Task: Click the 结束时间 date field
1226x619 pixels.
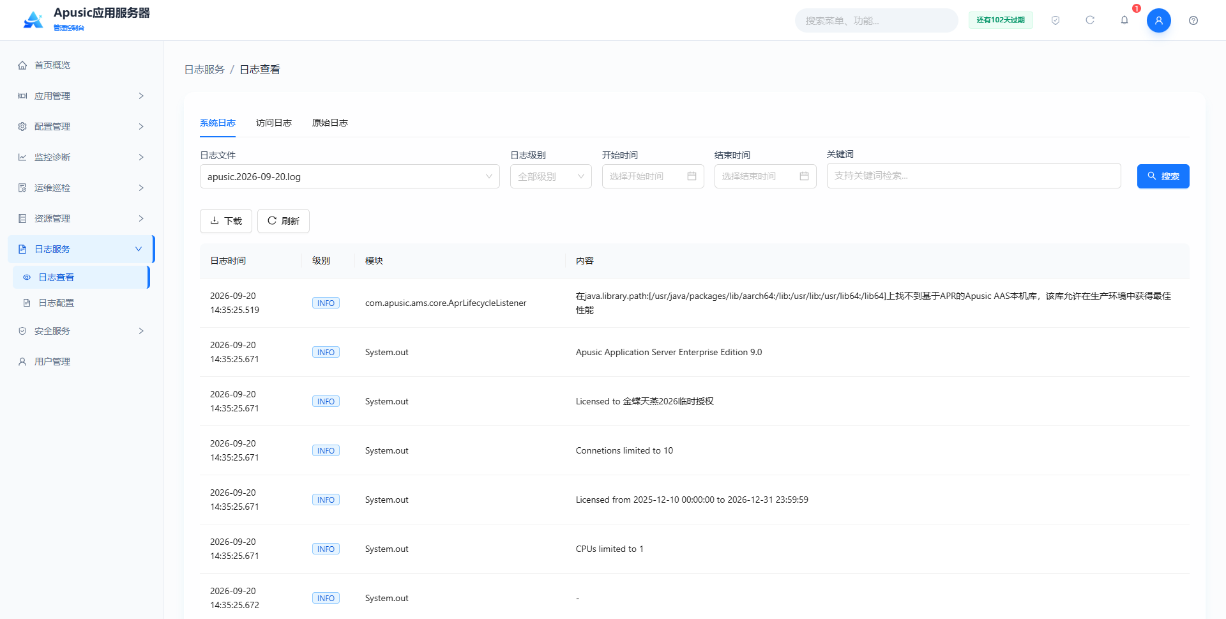Action: point(766,176)
